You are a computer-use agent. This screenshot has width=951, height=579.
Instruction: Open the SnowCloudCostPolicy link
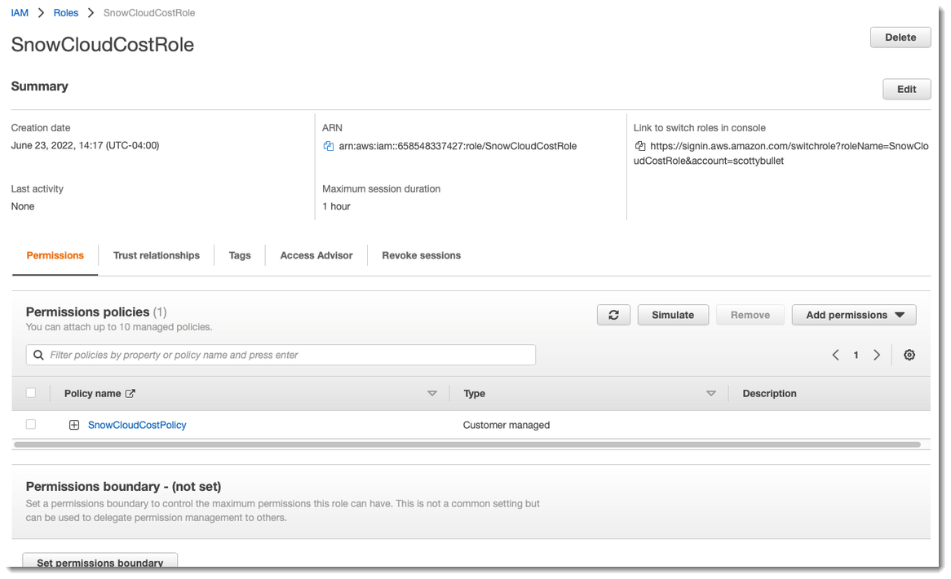coord(137,425)
